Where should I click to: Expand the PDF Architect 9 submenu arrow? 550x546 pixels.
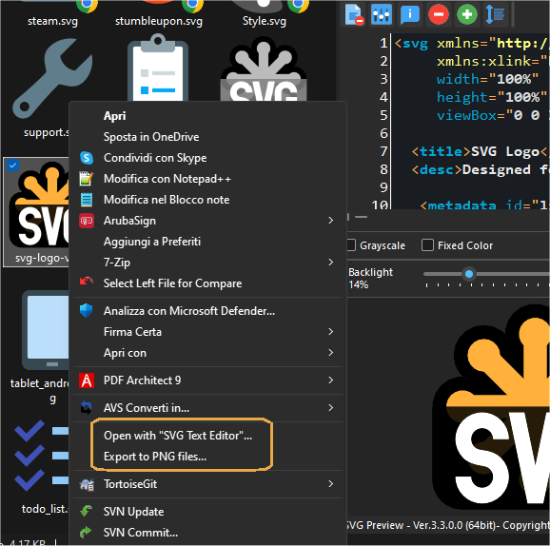point(330,380)
